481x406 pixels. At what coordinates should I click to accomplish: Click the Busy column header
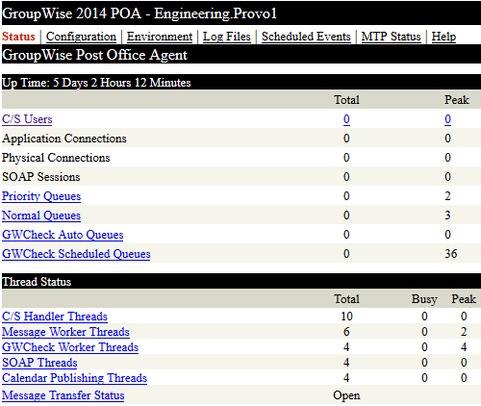pos(424,299)
